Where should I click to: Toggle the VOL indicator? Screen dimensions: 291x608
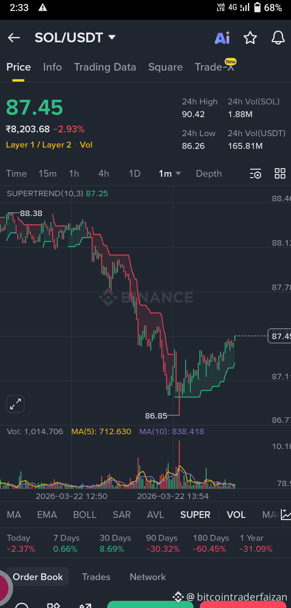point(236,515)
